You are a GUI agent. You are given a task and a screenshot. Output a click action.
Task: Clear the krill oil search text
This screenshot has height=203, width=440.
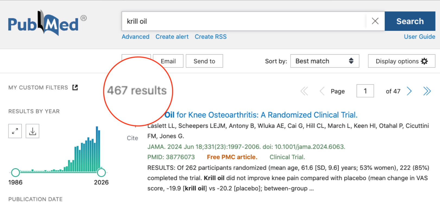375,21
